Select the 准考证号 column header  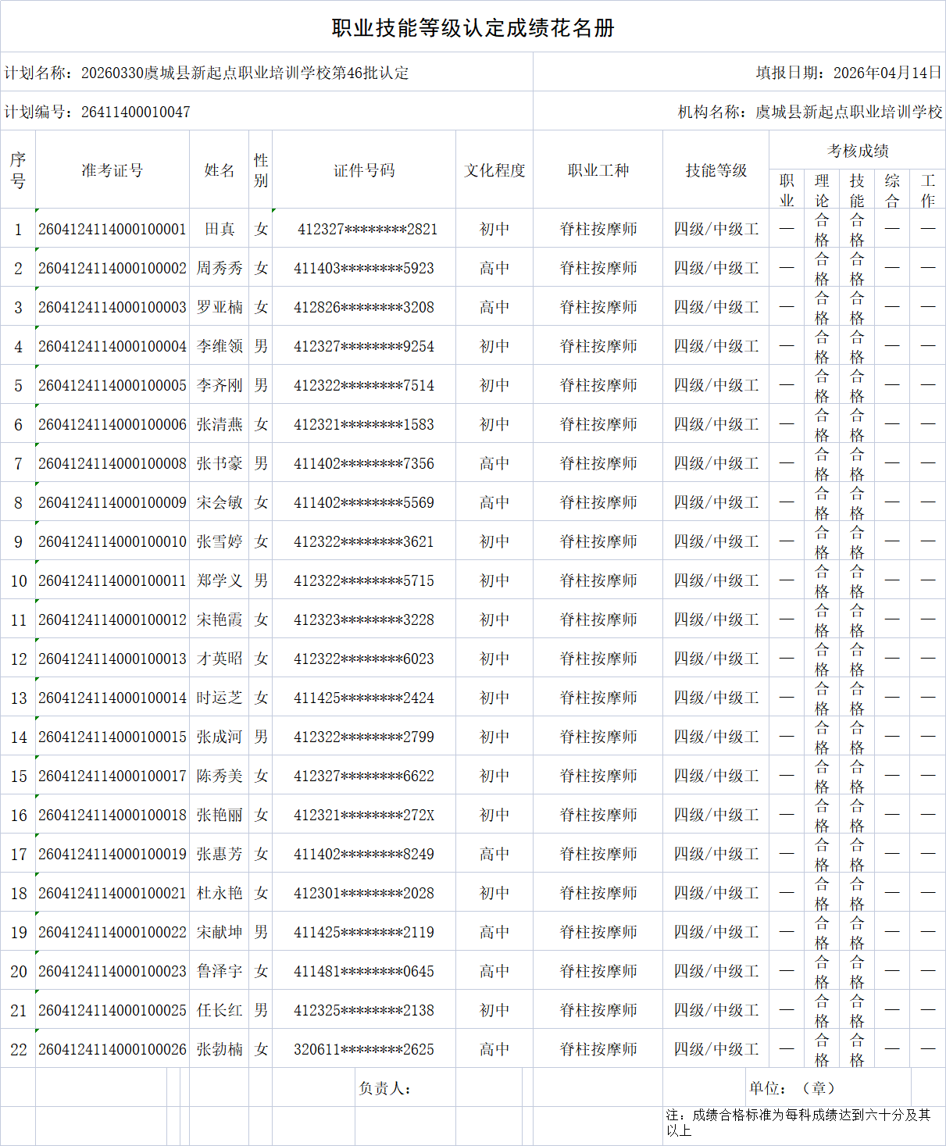[112, 170]
